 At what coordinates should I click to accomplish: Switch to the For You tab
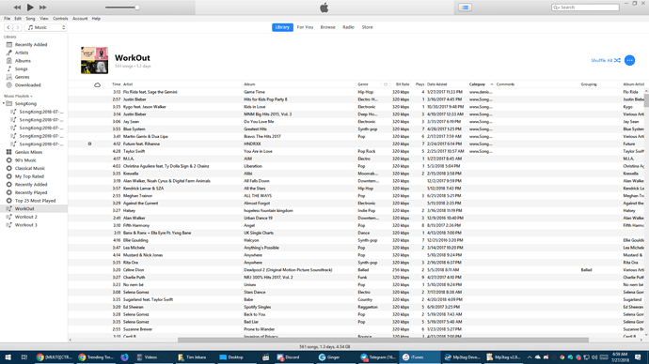tap(305, 27)
